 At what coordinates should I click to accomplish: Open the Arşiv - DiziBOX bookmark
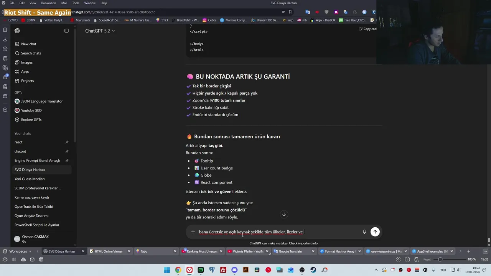(x=323, y=20)
